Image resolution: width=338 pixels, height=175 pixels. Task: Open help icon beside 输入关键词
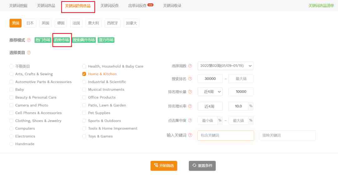(190, 135)
